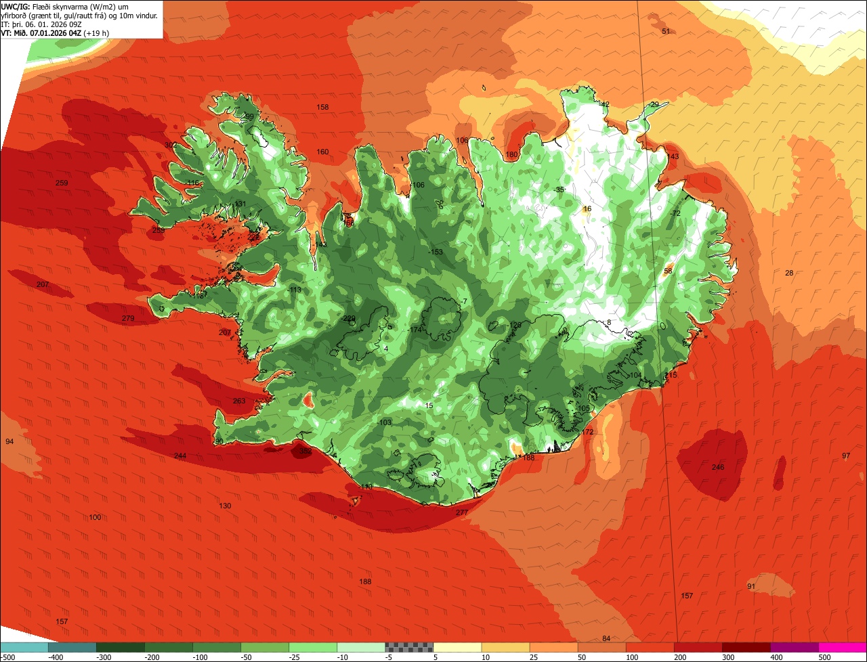Click the inland value -103 in south Iceland

click(385, 423)
